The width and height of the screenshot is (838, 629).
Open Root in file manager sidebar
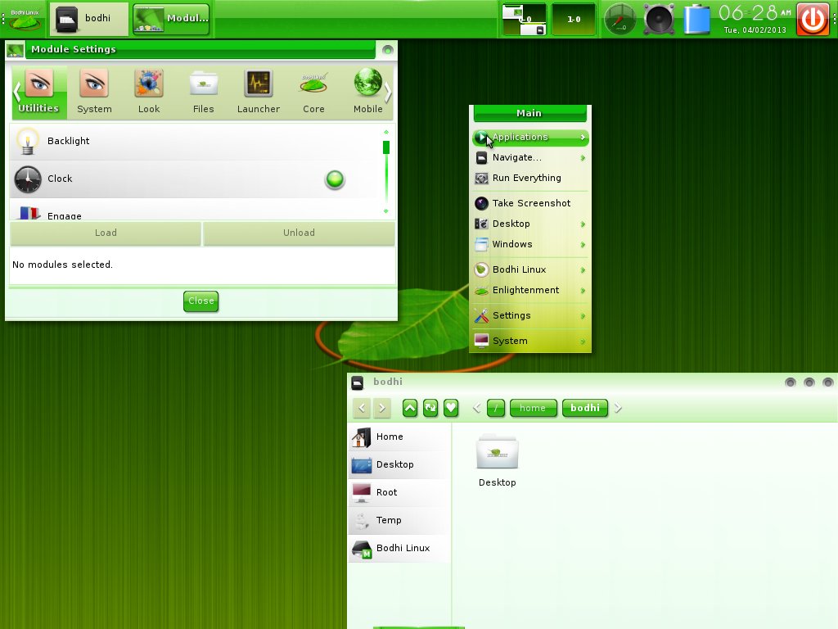tap(399, 492)
